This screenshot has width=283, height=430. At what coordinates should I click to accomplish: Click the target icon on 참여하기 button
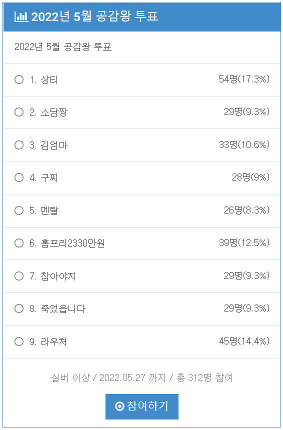click(119, 406)
